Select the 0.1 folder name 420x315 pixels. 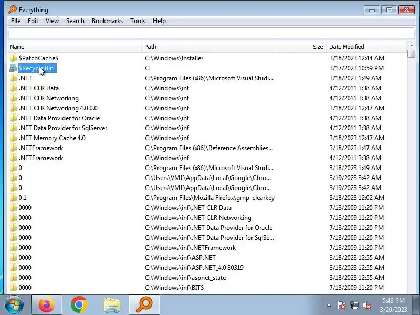coord(23,198)
